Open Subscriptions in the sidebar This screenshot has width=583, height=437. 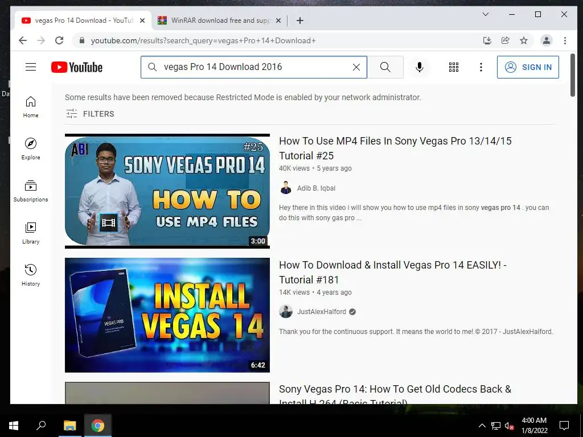click(x=31, y=191)
